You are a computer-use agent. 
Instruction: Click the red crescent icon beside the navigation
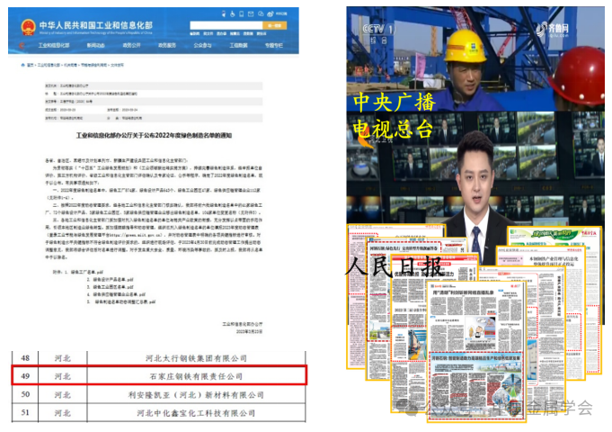(22, 46)
